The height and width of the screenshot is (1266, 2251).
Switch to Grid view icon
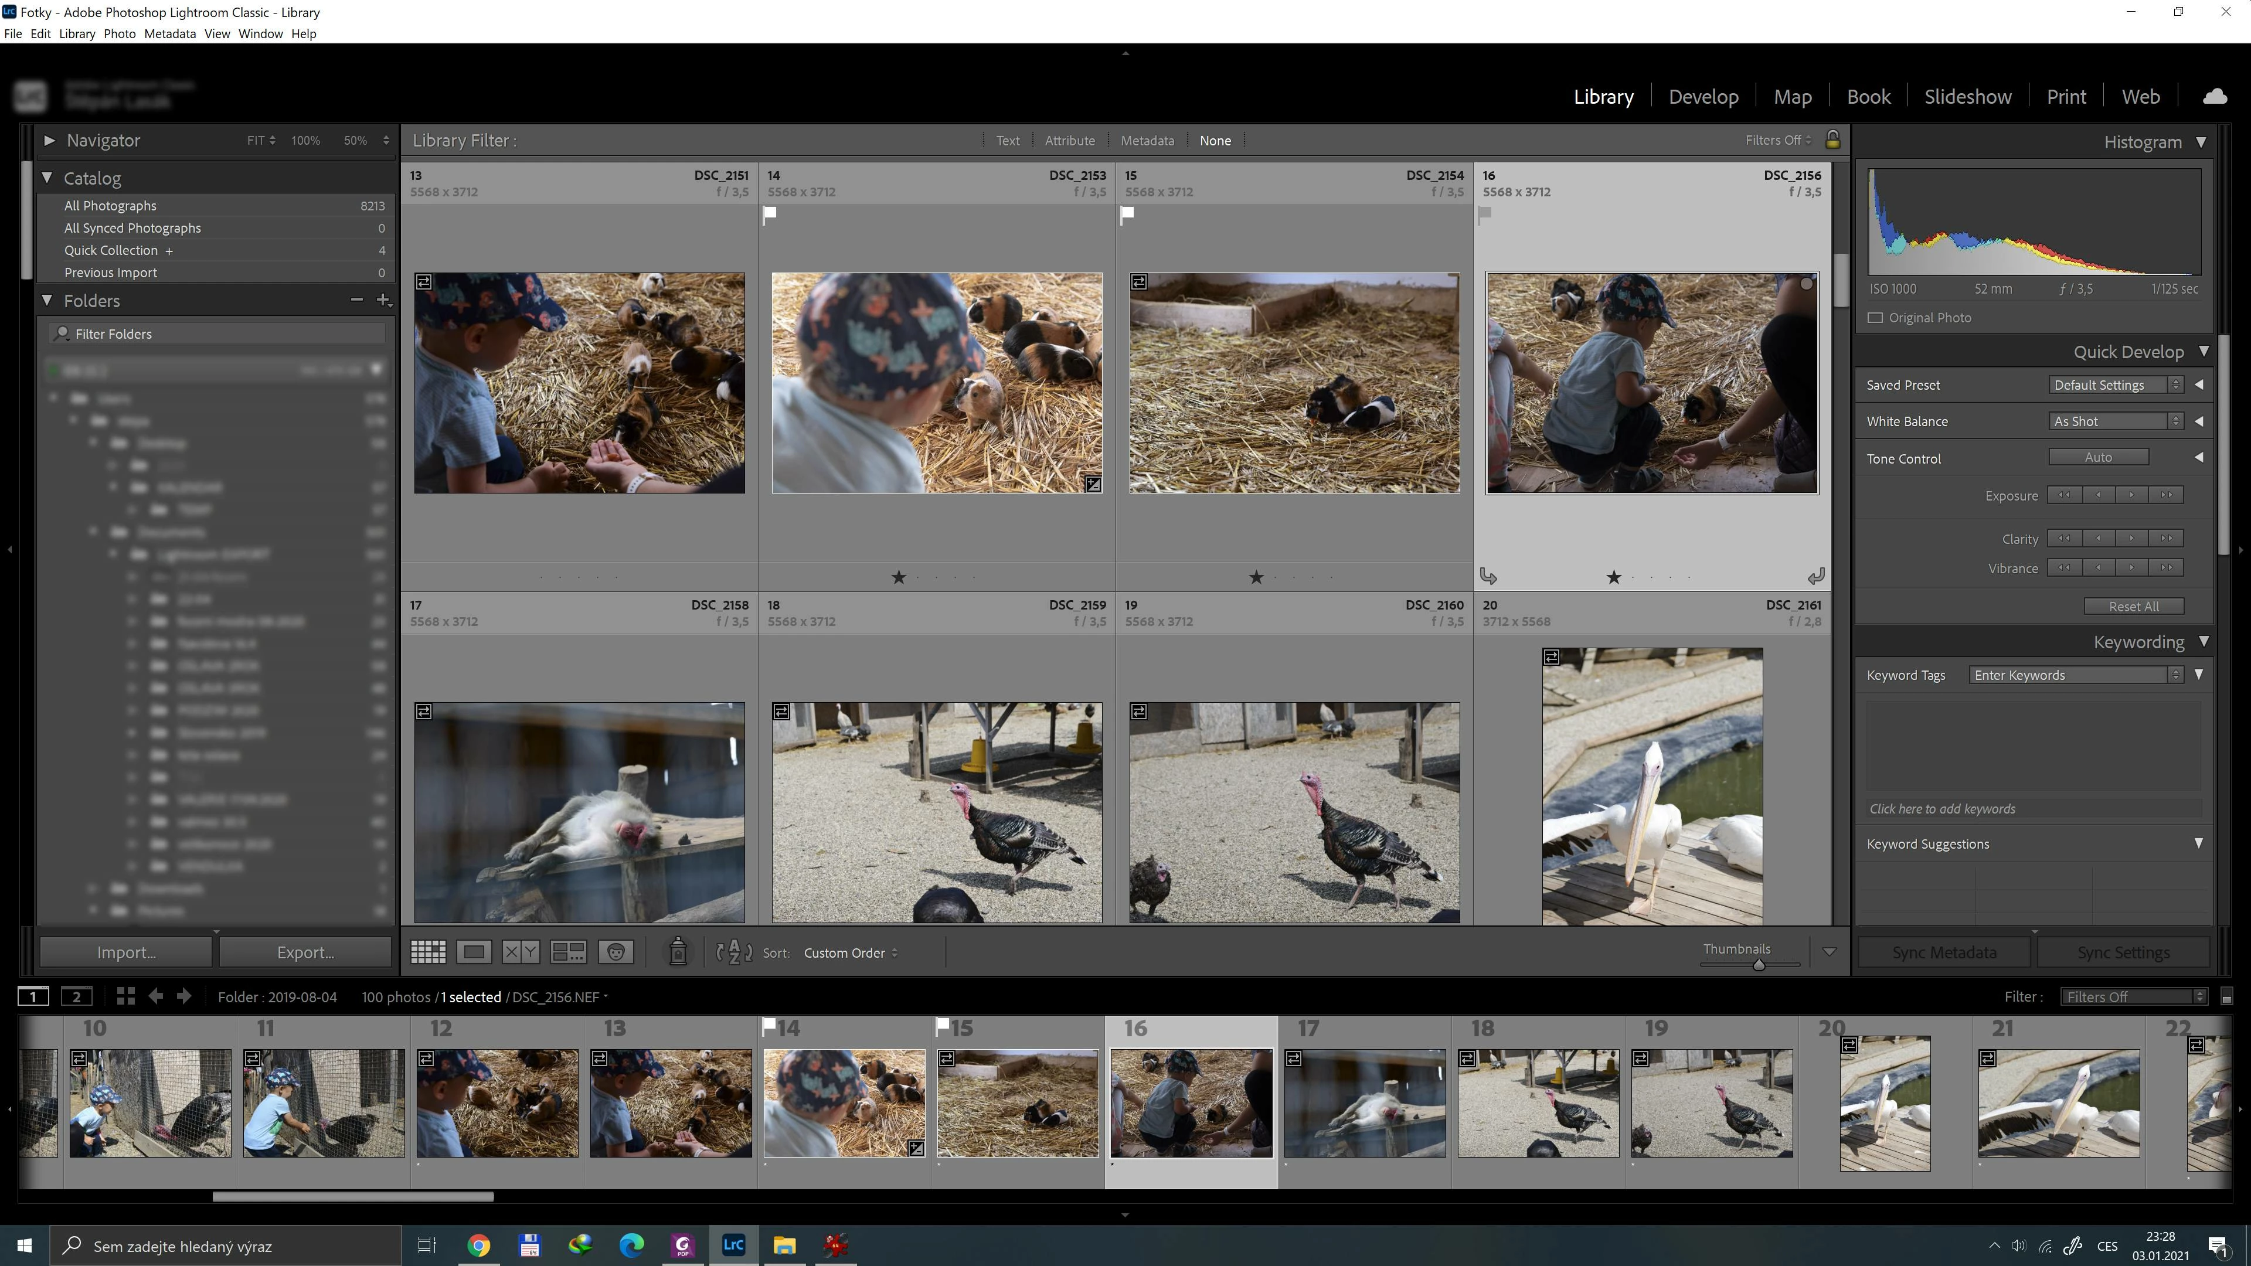tap(428, 952)
